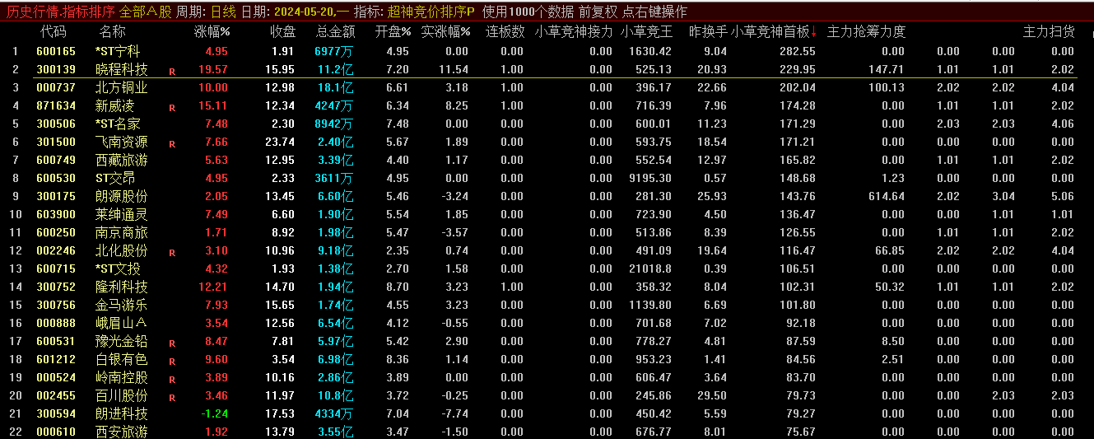The image size is (1094, 439).
Task: Click the 主力抢筹力度 value 614.64
Action: tap(886, 196)
